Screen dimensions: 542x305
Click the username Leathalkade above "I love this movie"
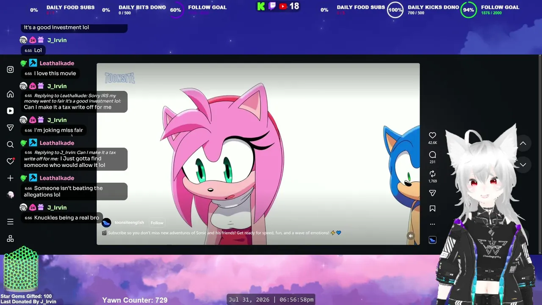click(x=57, y=63)
